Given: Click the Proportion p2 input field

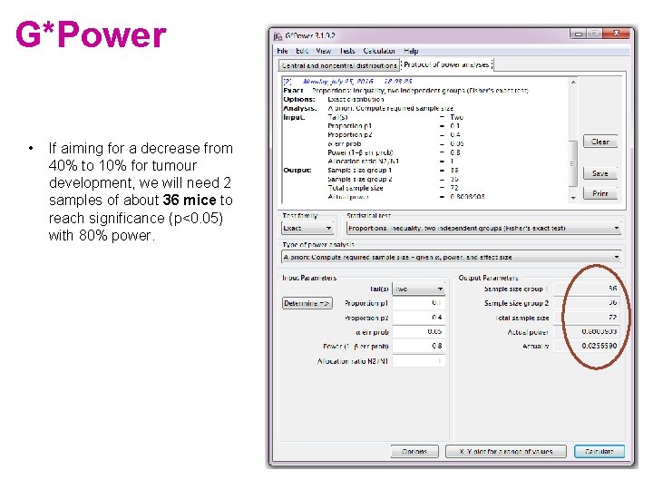Looking at the screenshot, I should tap(418, 318).
